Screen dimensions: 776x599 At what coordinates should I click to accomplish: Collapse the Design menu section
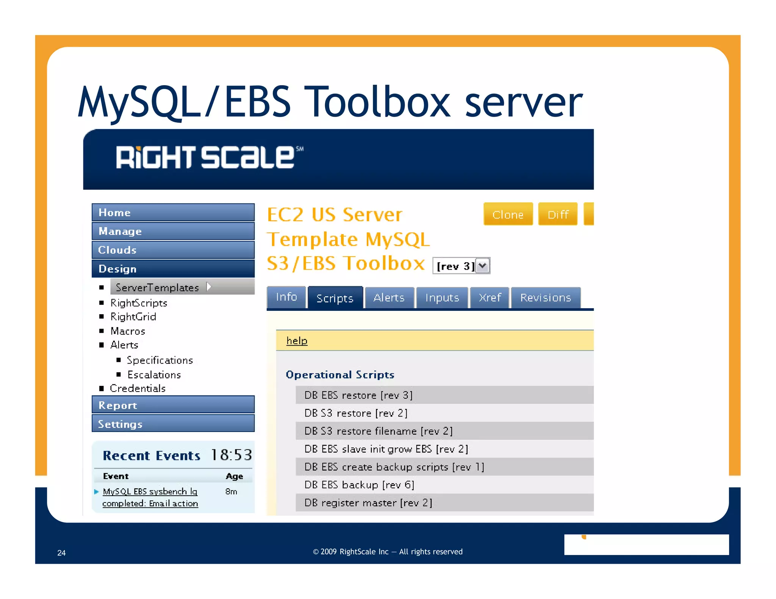click(x=173, y=268)
